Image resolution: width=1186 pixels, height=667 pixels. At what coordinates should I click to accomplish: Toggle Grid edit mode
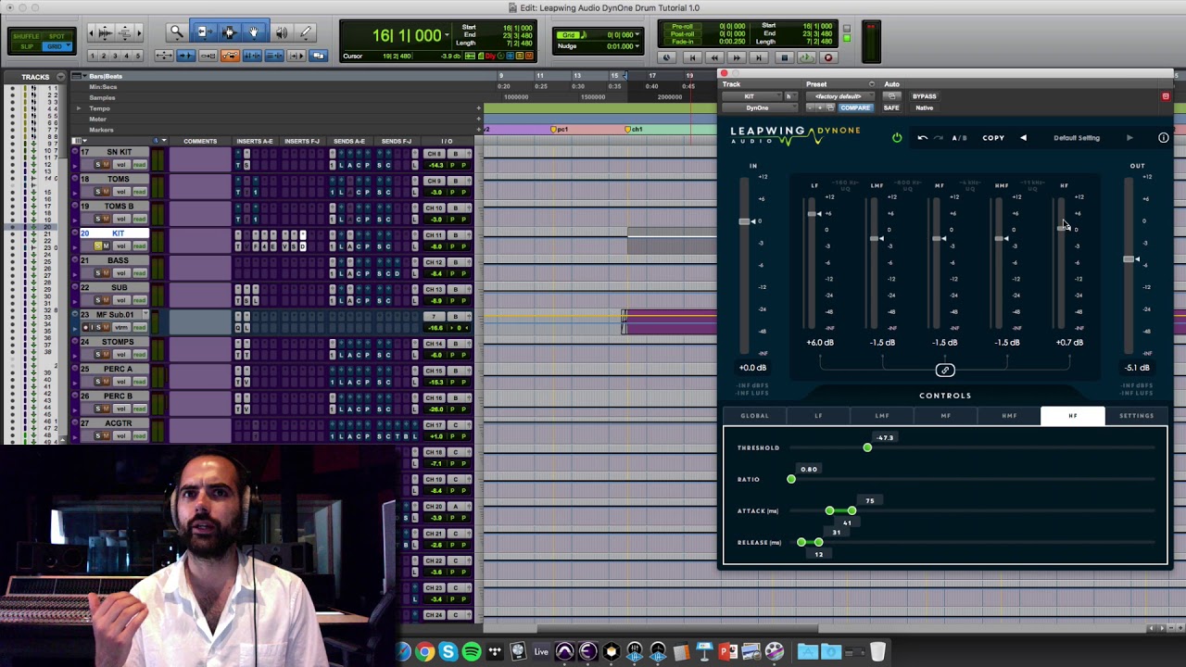coord(57,45)
